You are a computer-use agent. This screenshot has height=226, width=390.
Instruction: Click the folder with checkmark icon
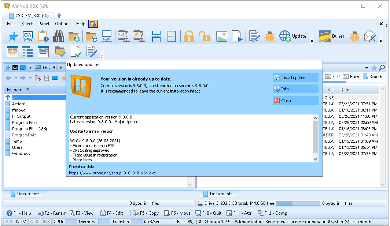60,52
